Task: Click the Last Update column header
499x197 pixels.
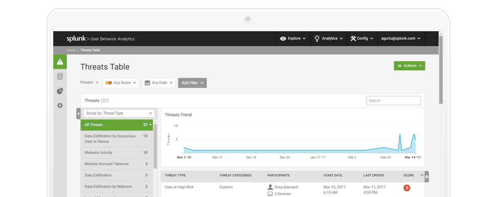Action: coord(374,175)
